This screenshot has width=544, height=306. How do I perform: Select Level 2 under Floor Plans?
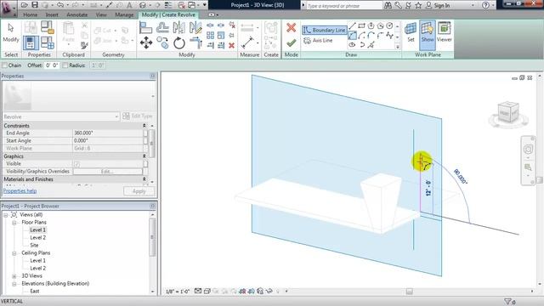[x=37, y=238]
